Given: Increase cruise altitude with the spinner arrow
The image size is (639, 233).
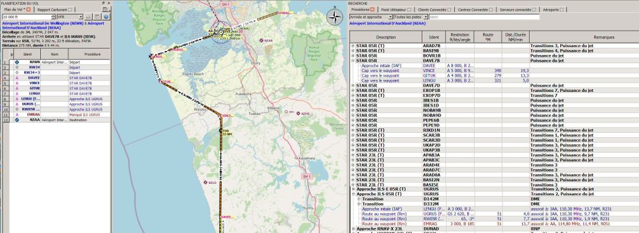Looking at the screenshot, I should point(54,16).
